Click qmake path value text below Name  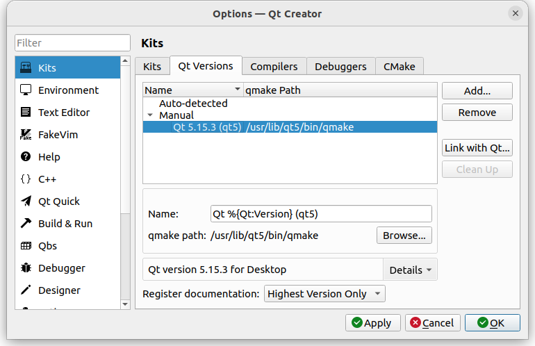pos(265,236)
